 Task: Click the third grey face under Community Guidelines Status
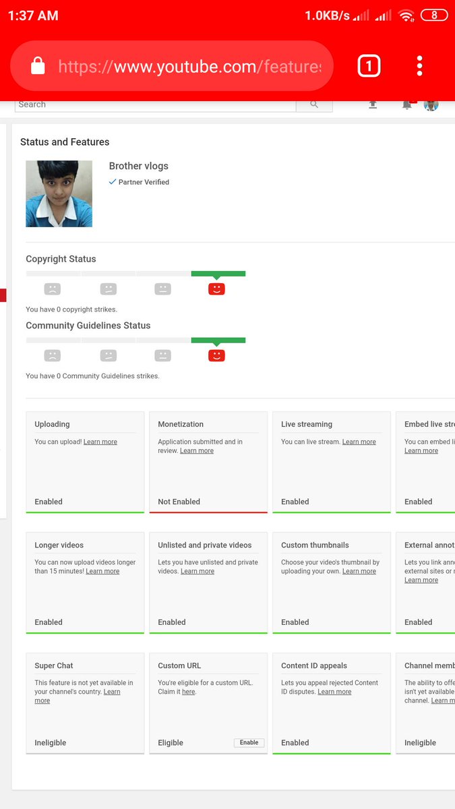point(162,355)
